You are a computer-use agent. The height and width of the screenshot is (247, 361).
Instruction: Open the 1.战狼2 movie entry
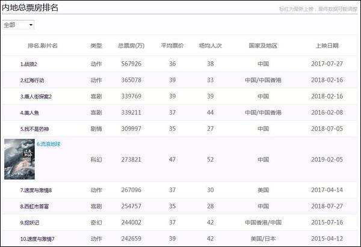point(28,64)
